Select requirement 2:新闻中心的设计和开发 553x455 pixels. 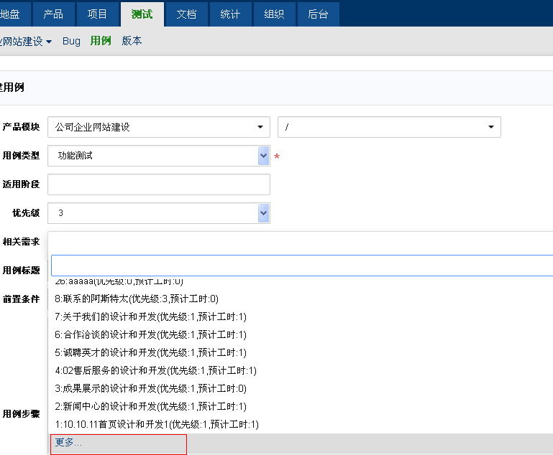[150, 406]
